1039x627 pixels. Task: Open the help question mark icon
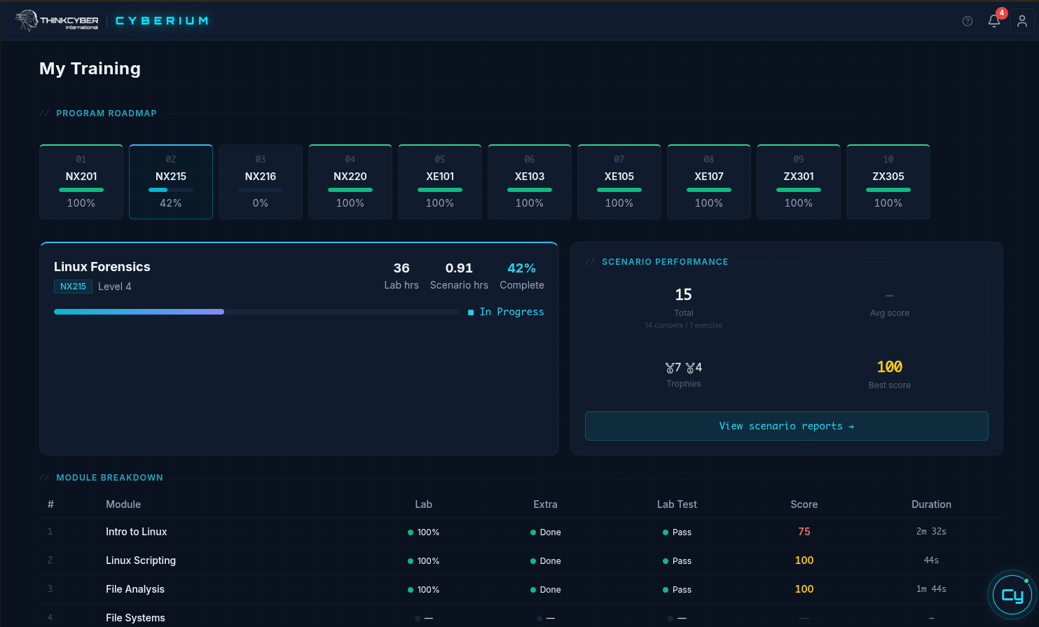tap(968, 21)
